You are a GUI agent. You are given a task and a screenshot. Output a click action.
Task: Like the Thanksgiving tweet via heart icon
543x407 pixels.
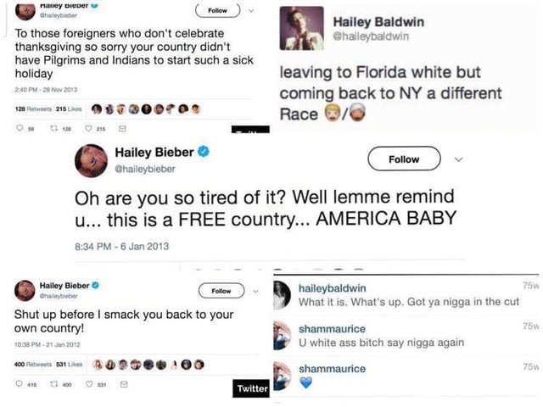point(88,128)
